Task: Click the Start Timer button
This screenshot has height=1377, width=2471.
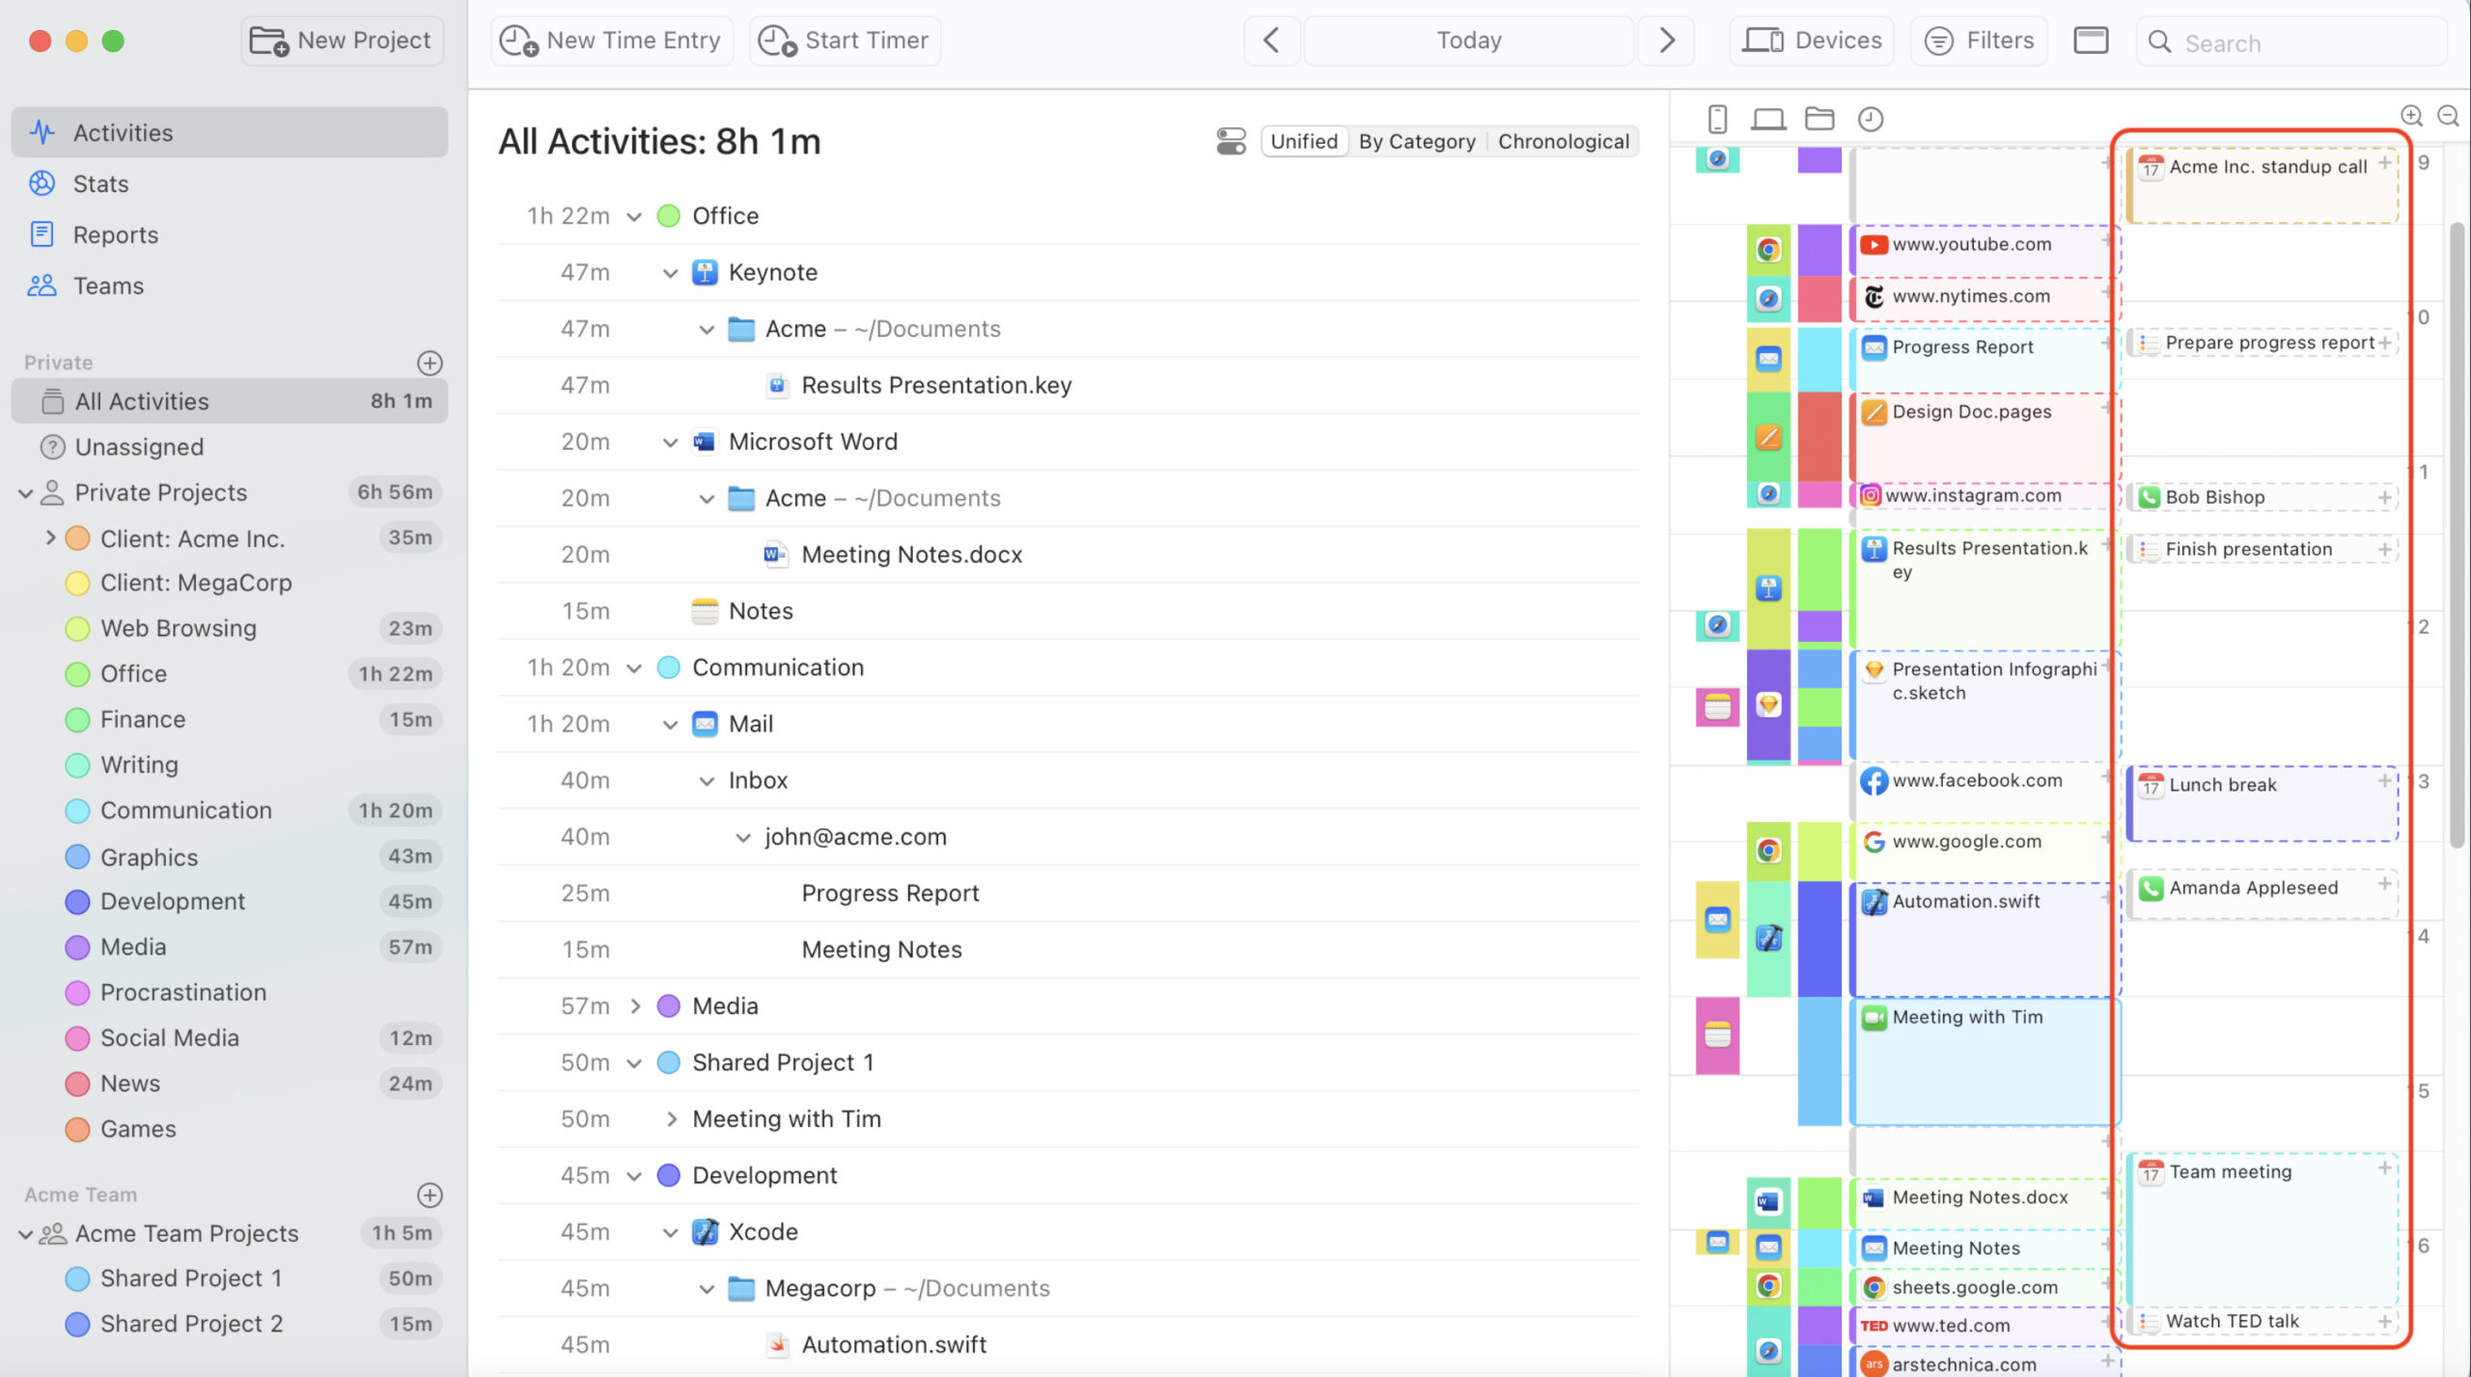Action: tap(845, 41)
